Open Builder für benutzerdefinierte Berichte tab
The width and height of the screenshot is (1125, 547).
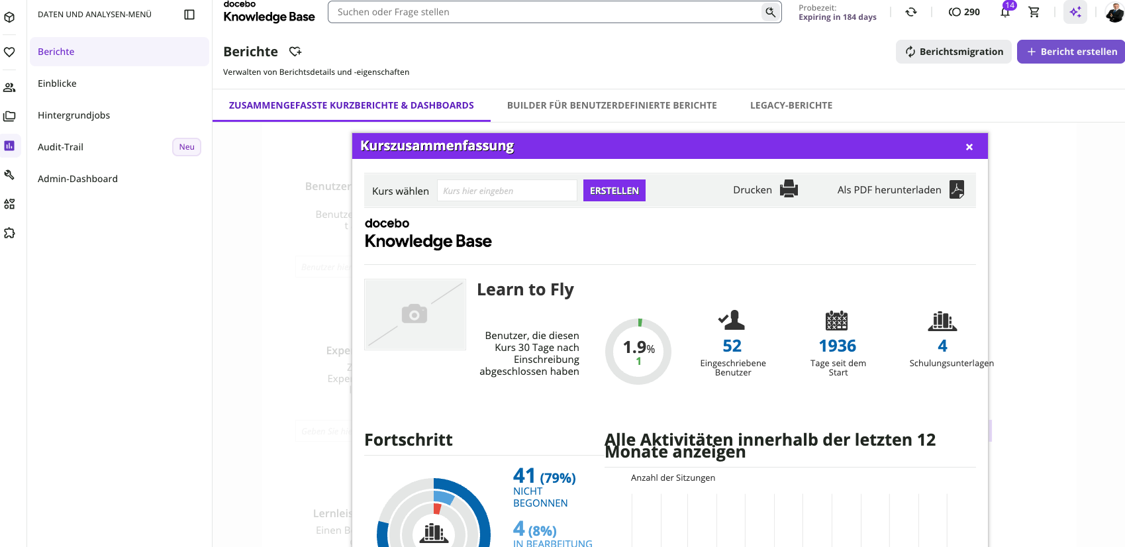pyautogui.click(x=612, y=105)
